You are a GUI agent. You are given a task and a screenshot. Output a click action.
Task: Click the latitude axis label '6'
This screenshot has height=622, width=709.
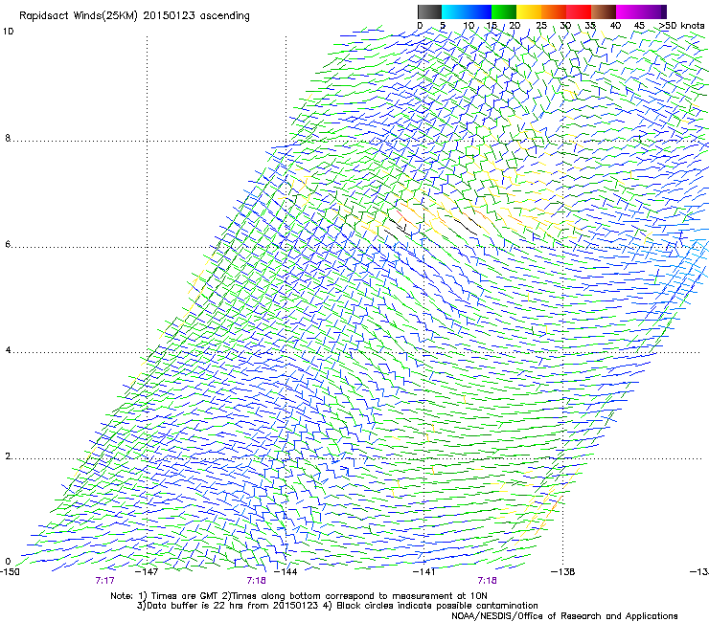8,244
